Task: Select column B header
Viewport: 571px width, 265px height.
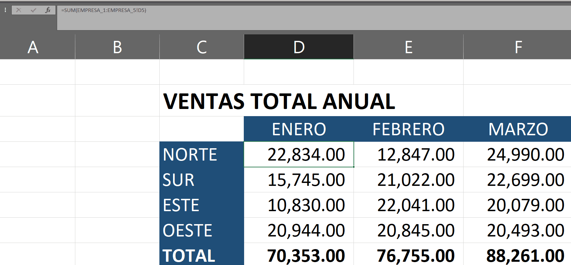Action: [x=117, y=47]
